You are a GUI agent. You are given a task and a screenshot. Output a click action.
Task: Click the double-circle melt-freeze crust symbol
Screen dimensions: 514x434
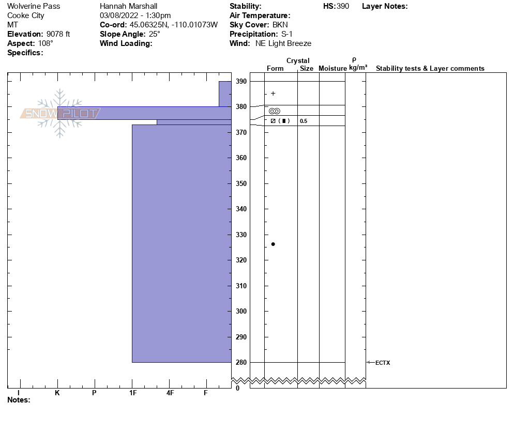pyautogui.click(x=275, y=111)
